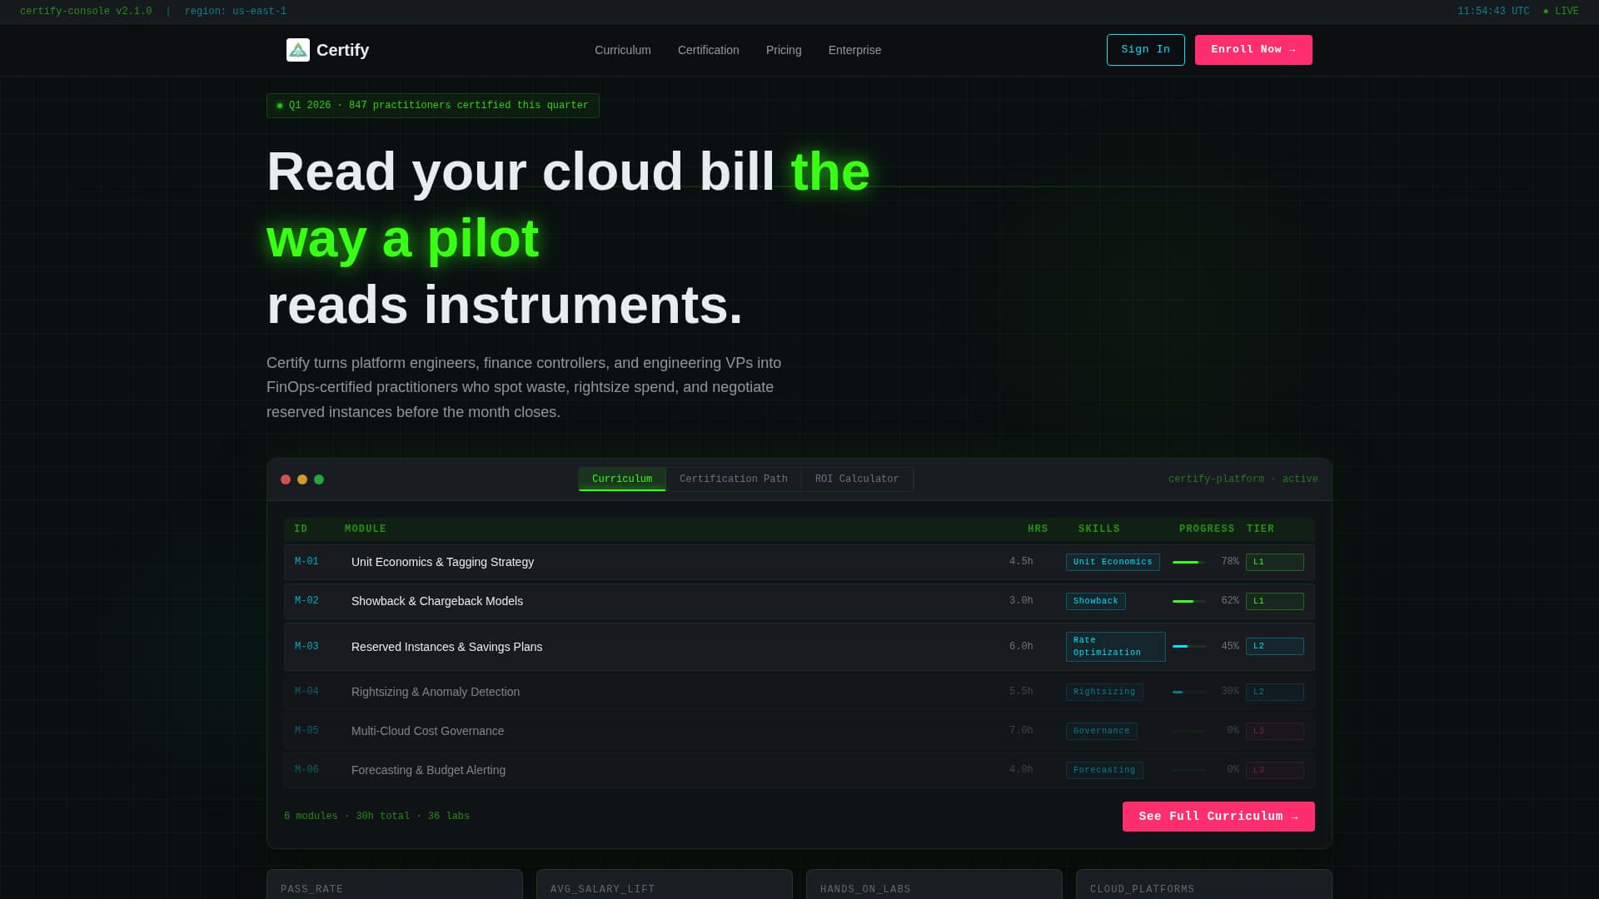This screenshot has width=1599, height=899.
Task: Open Multi-Cloud Cost Governance module
Action: [427, 732]
